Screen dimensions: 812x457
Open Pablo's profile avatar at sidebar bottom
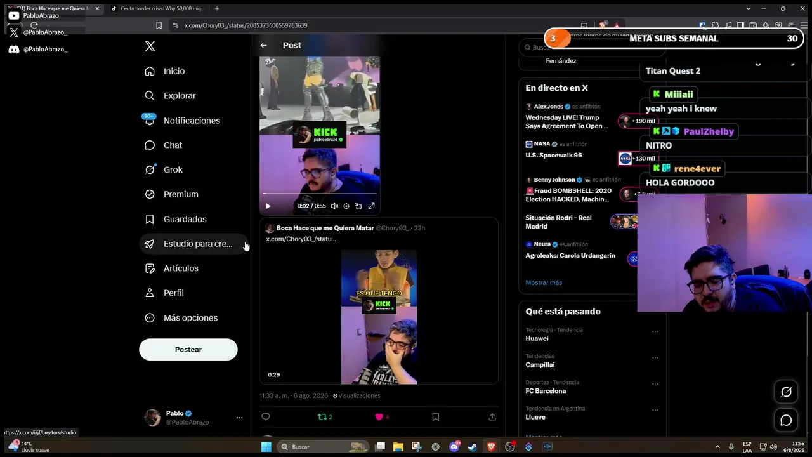pos(153,418)
